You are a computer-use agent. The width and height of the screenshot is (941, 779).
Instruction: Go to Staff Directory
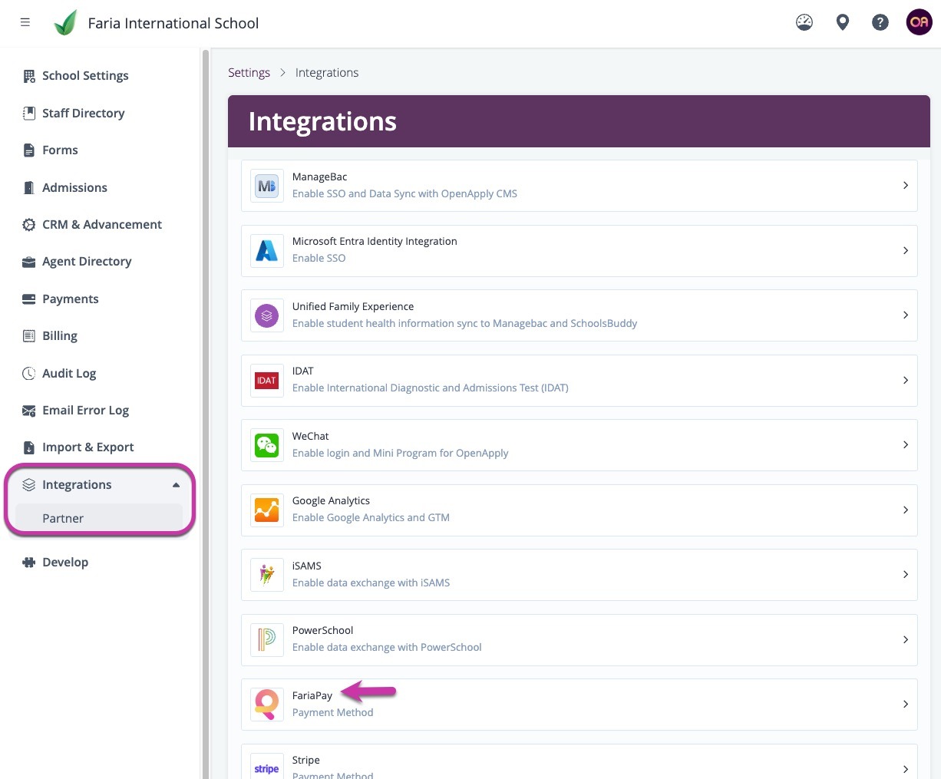tap(83, 114)
